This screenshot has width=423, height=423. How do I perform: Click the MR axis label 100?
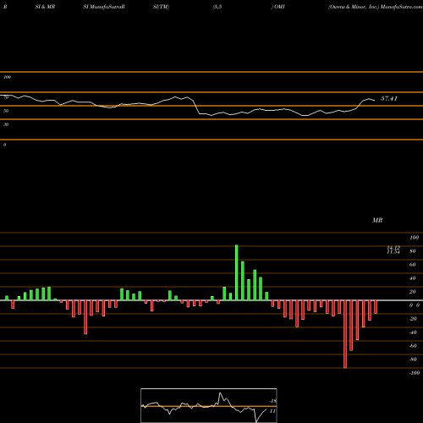click(414, 238)
